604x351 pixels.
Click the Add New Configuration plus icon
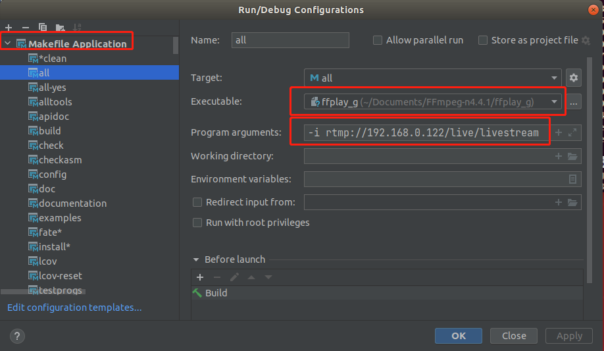point(9,28)
